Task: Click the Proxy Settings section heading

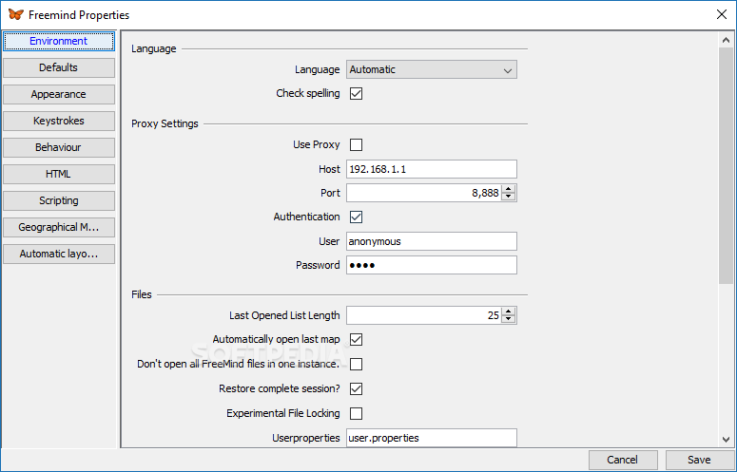Action: coord(165,123)
